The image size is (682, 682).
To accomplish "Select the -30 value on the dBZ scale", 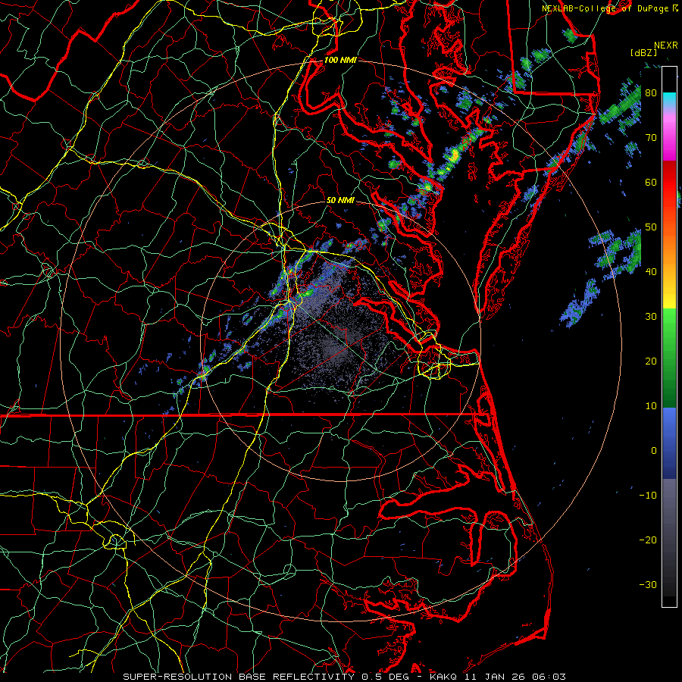I will coord(648,584).
